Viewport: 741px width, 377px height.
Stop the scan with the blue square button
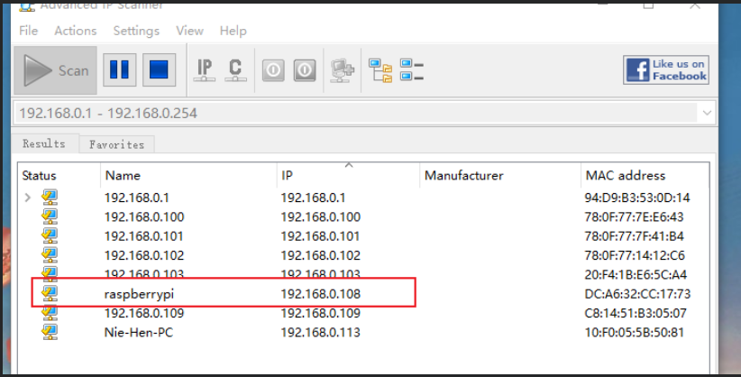coord(159,70)
